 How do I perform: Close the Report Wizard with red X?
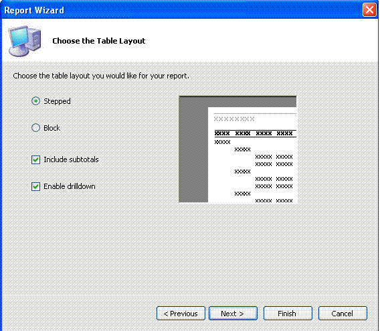[369, 10]
